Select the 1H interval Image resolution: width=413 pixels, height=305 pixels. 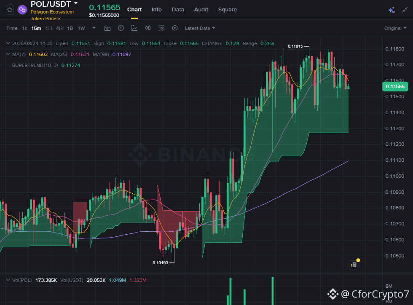coord(48,28)
